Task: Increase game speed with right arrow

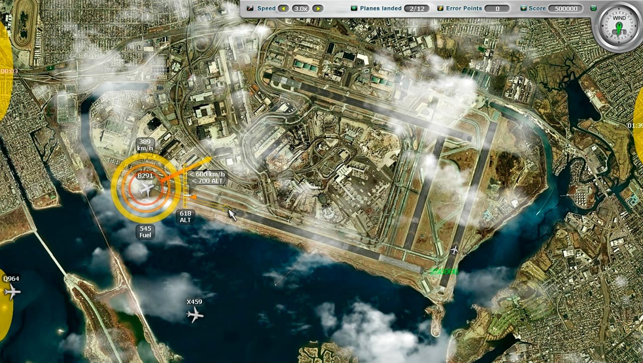Action: click(x=317, y=9)
